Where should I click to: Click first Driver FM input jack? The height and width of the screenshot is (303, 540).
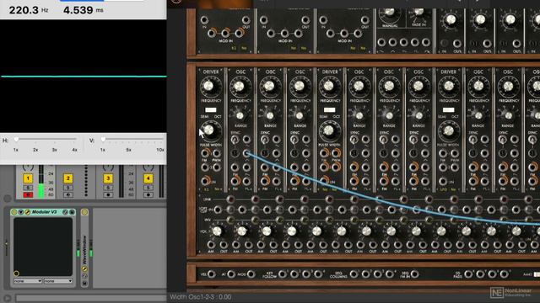coord(205,153)
